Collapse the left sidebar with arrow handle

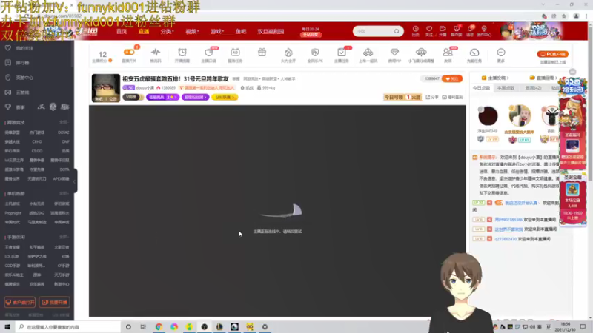[x=75, y=181]
